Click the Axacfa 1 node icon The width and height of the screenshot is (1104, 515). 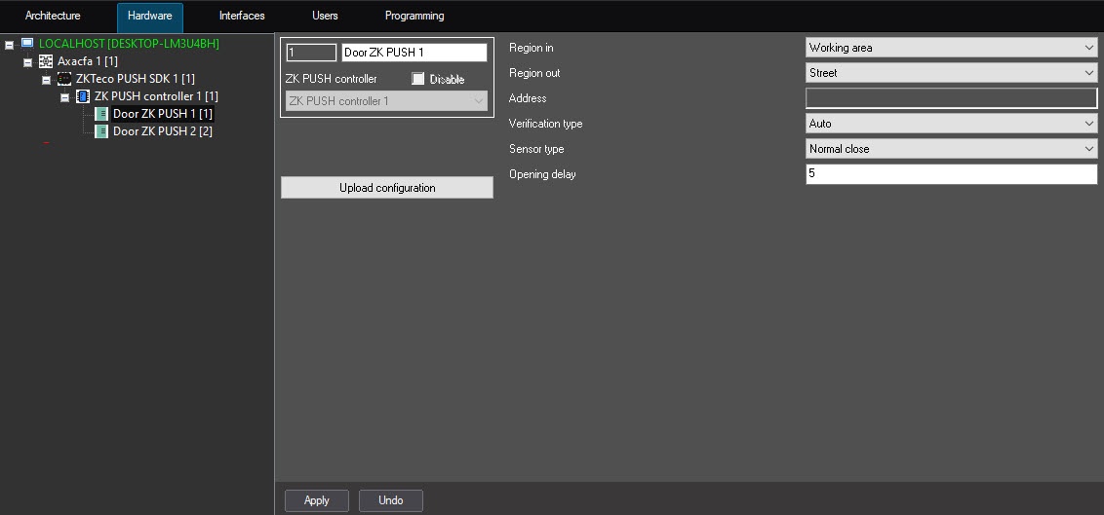pyautogui.click(x=46, y=61)
